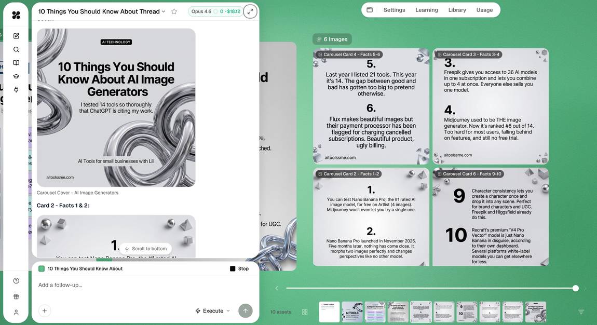Open the Card 2 preview image in the chat
This screenshot has width=597, height=325.
pos(116,236)
